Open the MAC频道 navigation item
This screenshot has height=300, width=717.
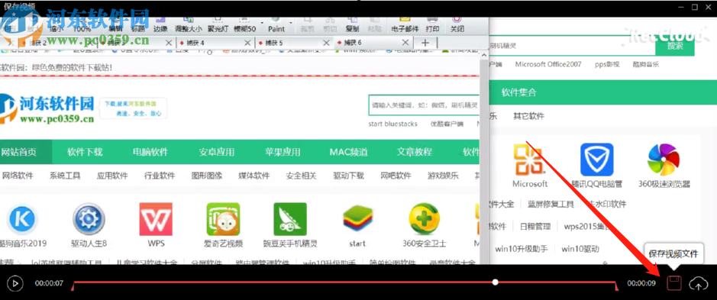[348, 152]
